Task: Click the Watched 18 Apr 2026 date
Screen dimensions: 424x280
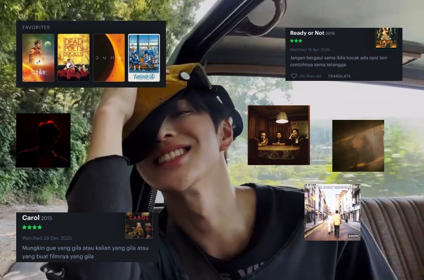Action: pos(310,50)
